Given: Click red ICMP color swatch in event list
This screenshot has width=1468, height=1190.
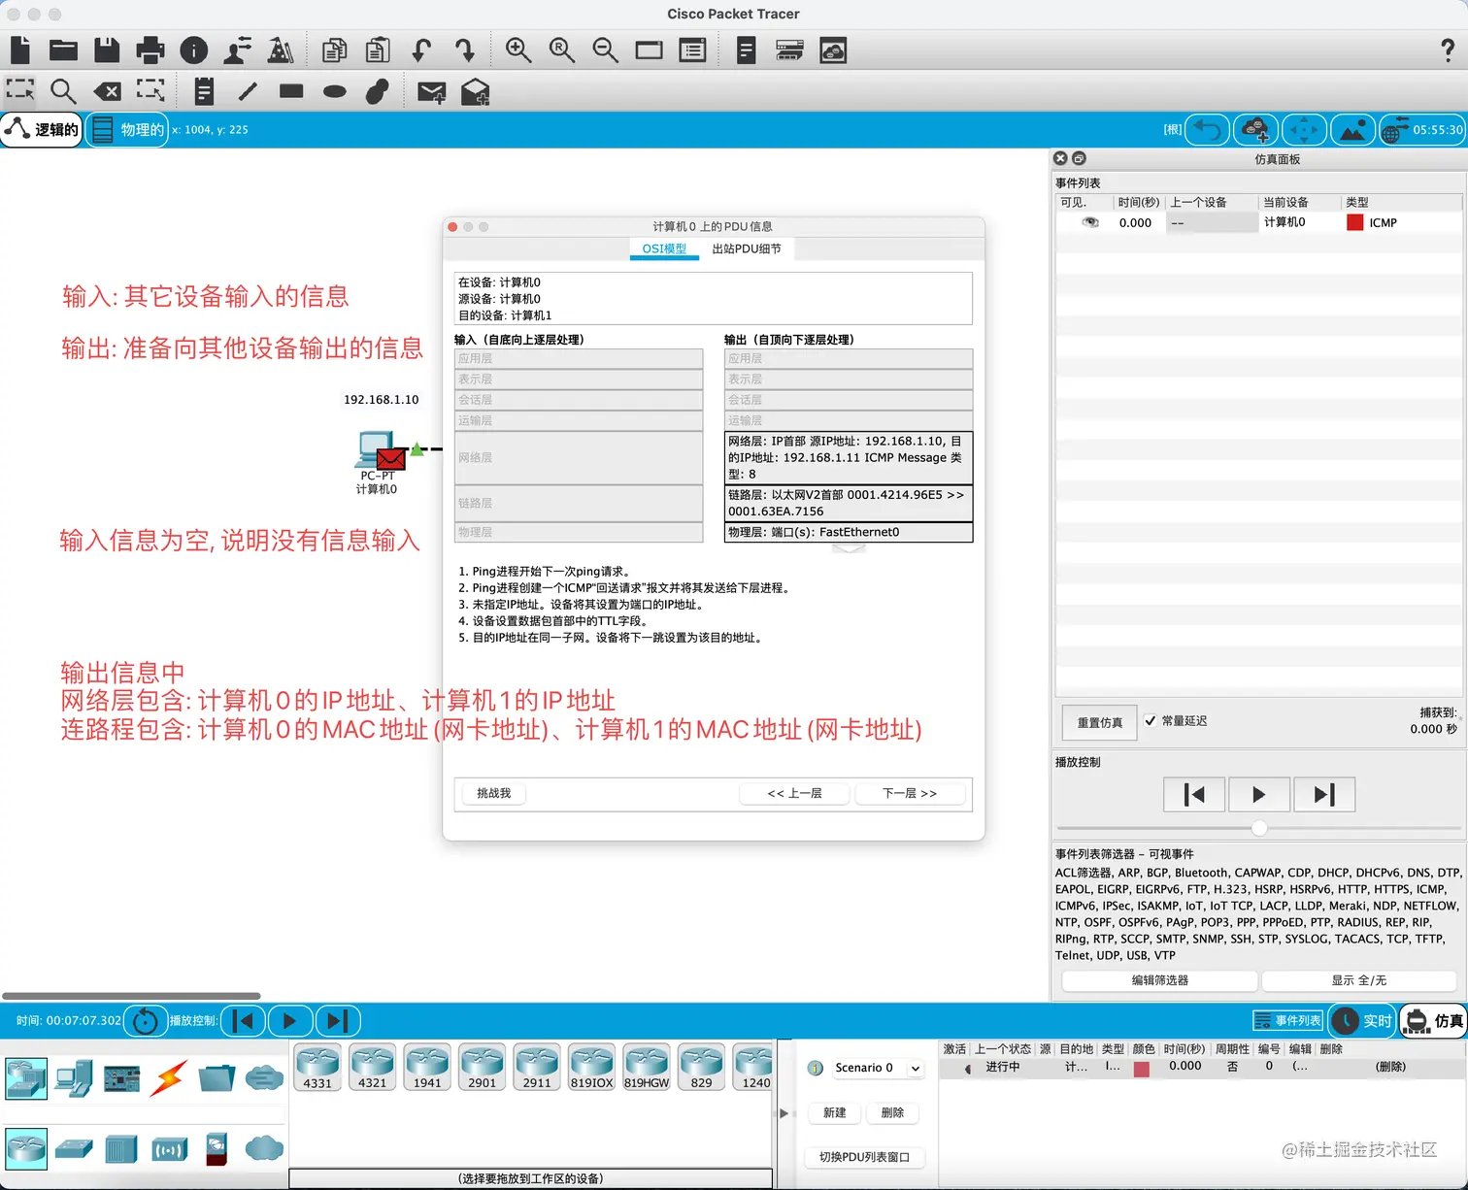Looking at the screenshot, I should click(x=1355, y=222).
